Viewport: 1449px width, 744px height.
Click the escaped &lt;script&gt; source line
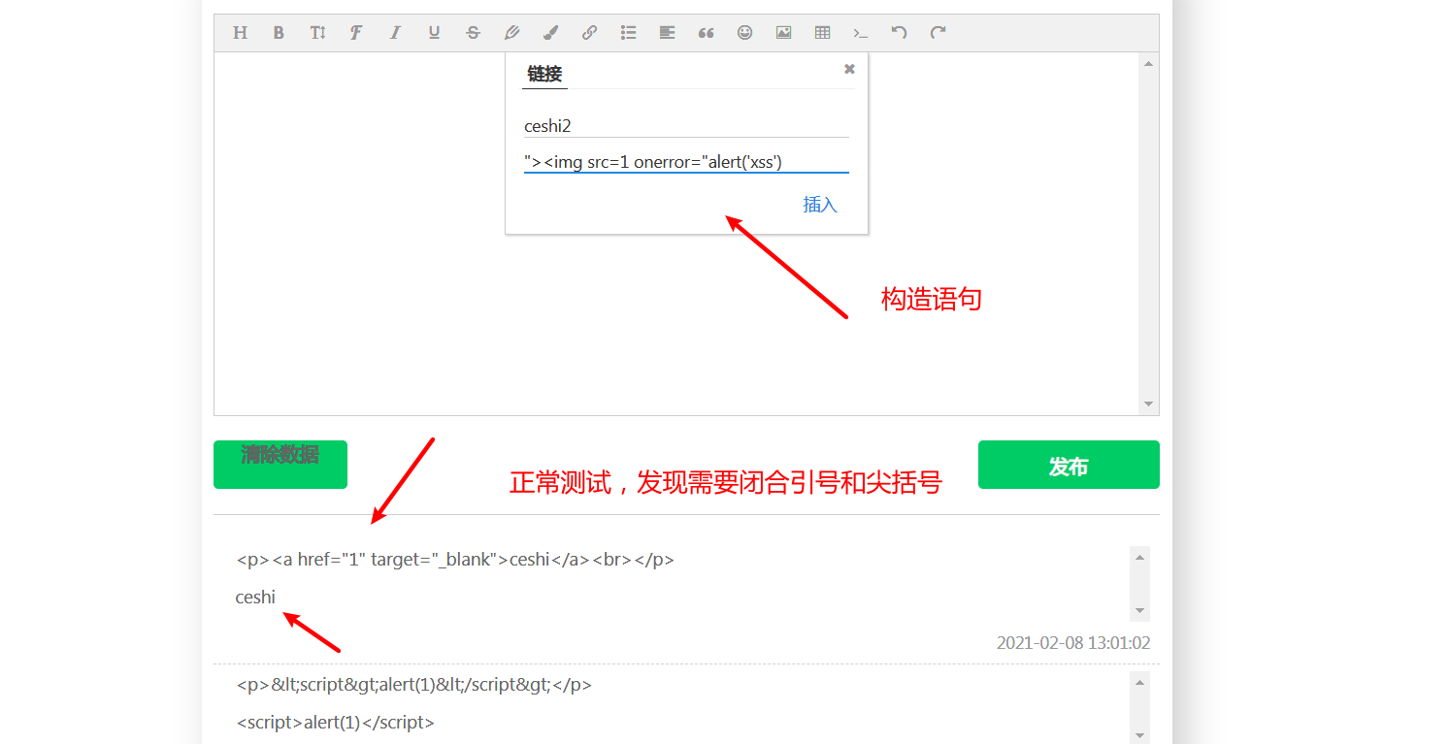414,685
